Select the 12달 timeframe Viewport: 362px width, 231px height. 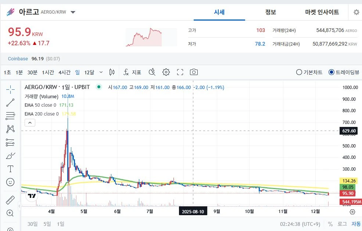(x=89, y=72)
